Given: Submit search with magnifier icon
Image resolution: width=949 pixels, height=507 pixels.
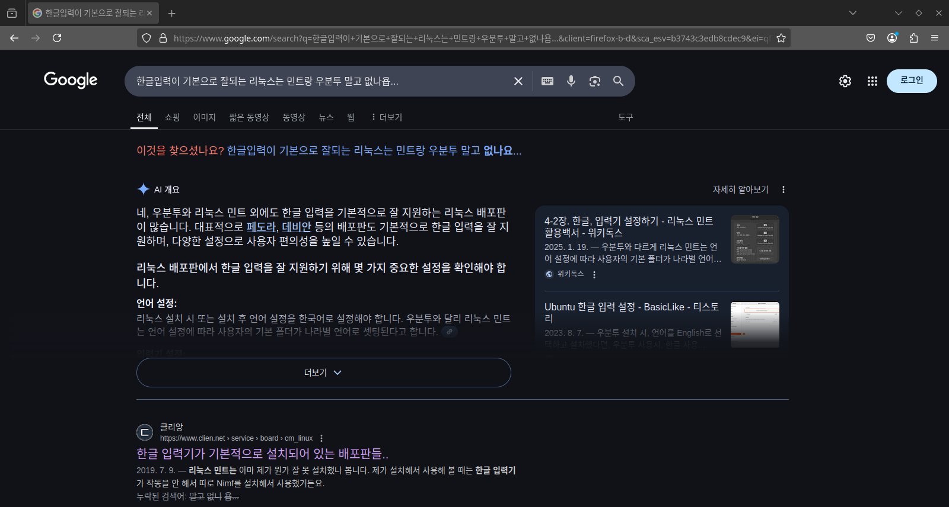Looking at the screenshot, I should coord(618,81).
